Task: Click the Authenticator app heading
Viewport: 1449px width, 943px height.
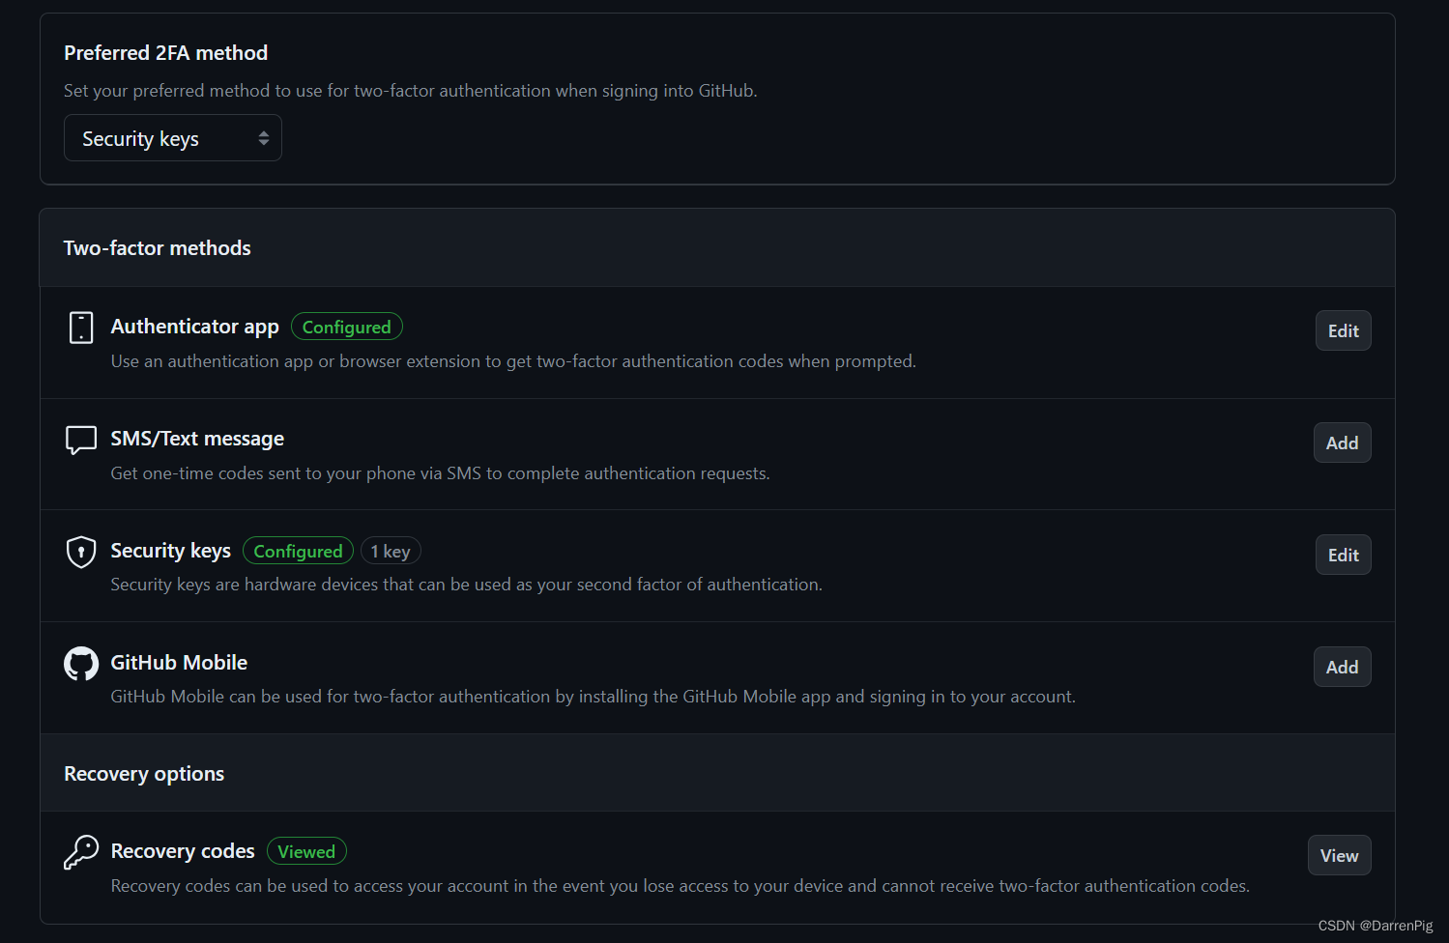Action: [x=194, y=327]
